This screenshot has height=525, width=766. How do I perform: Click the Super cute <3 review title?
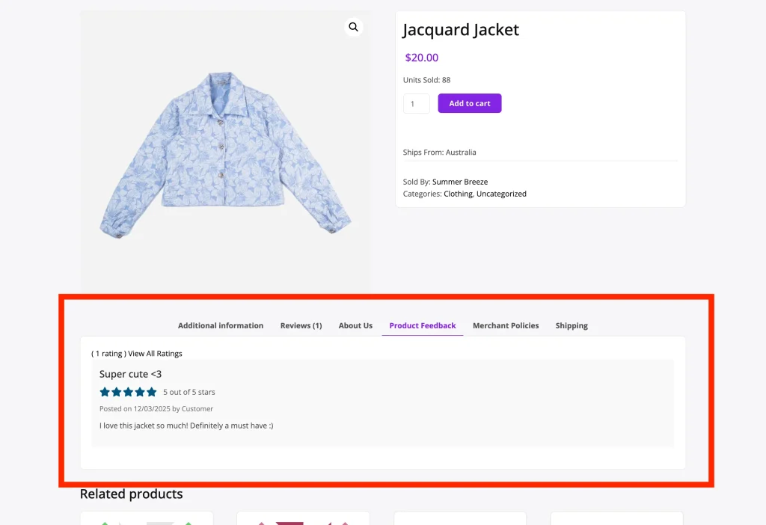(130, 374)
